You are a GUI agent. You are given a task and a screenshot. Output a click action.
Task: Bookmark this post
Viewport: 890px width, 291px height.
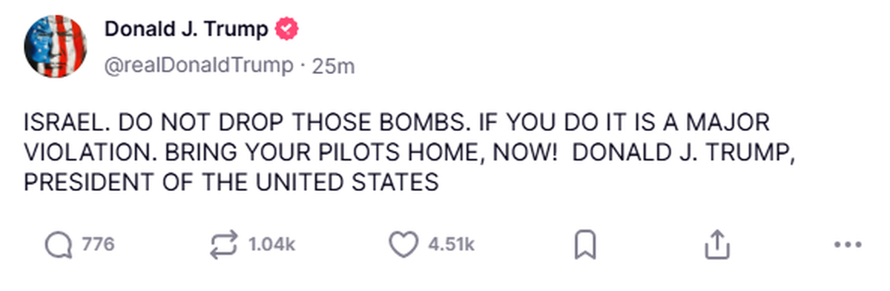[586, 244]
